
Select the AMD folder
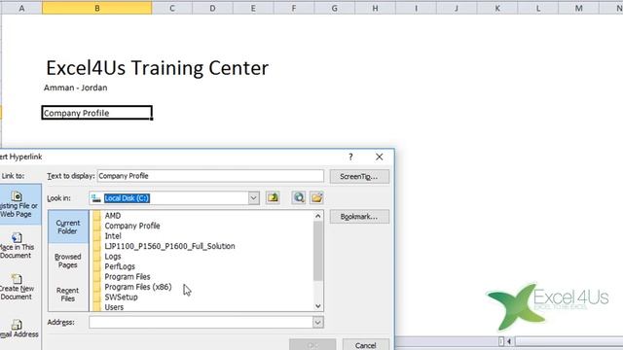tap(113, 216)
